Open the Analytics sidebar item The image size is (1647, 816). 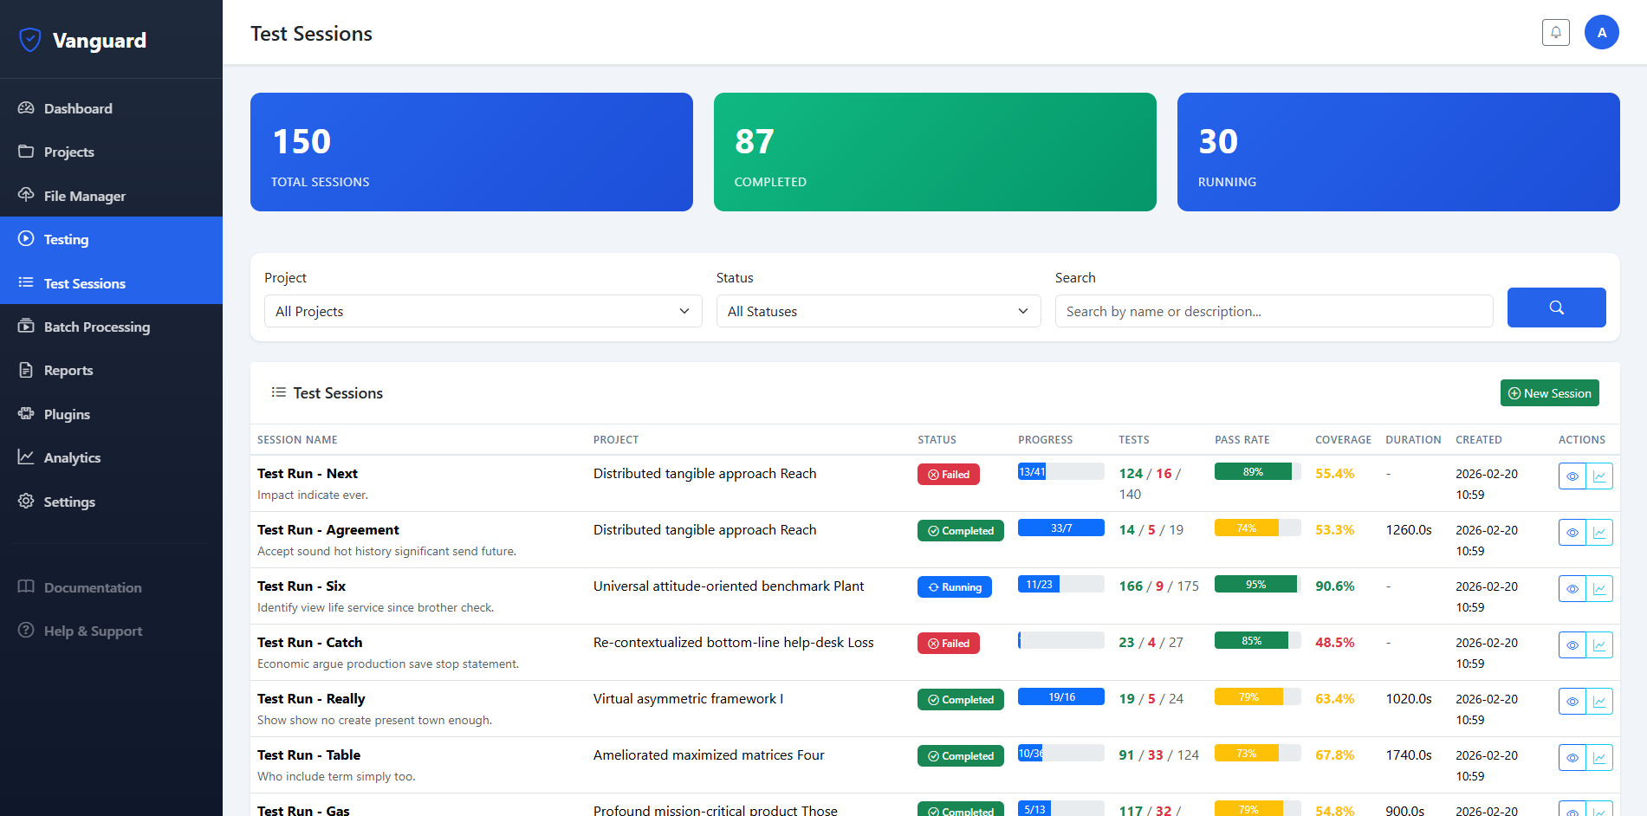72,457
